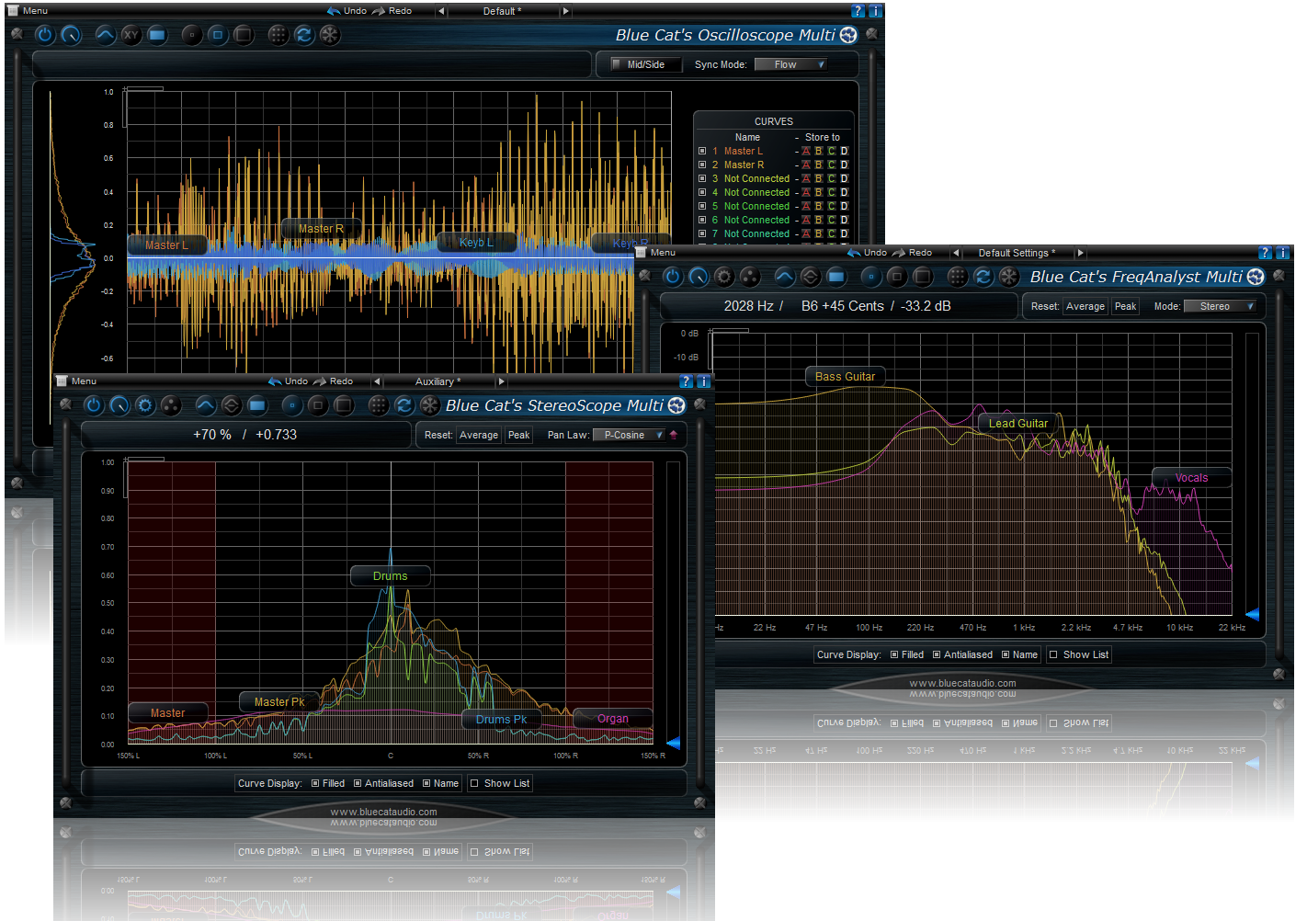Toggle Master R curve checkbox in Curves list
The height and width of the screenshot is (921, 1307).
coord(702,165)
